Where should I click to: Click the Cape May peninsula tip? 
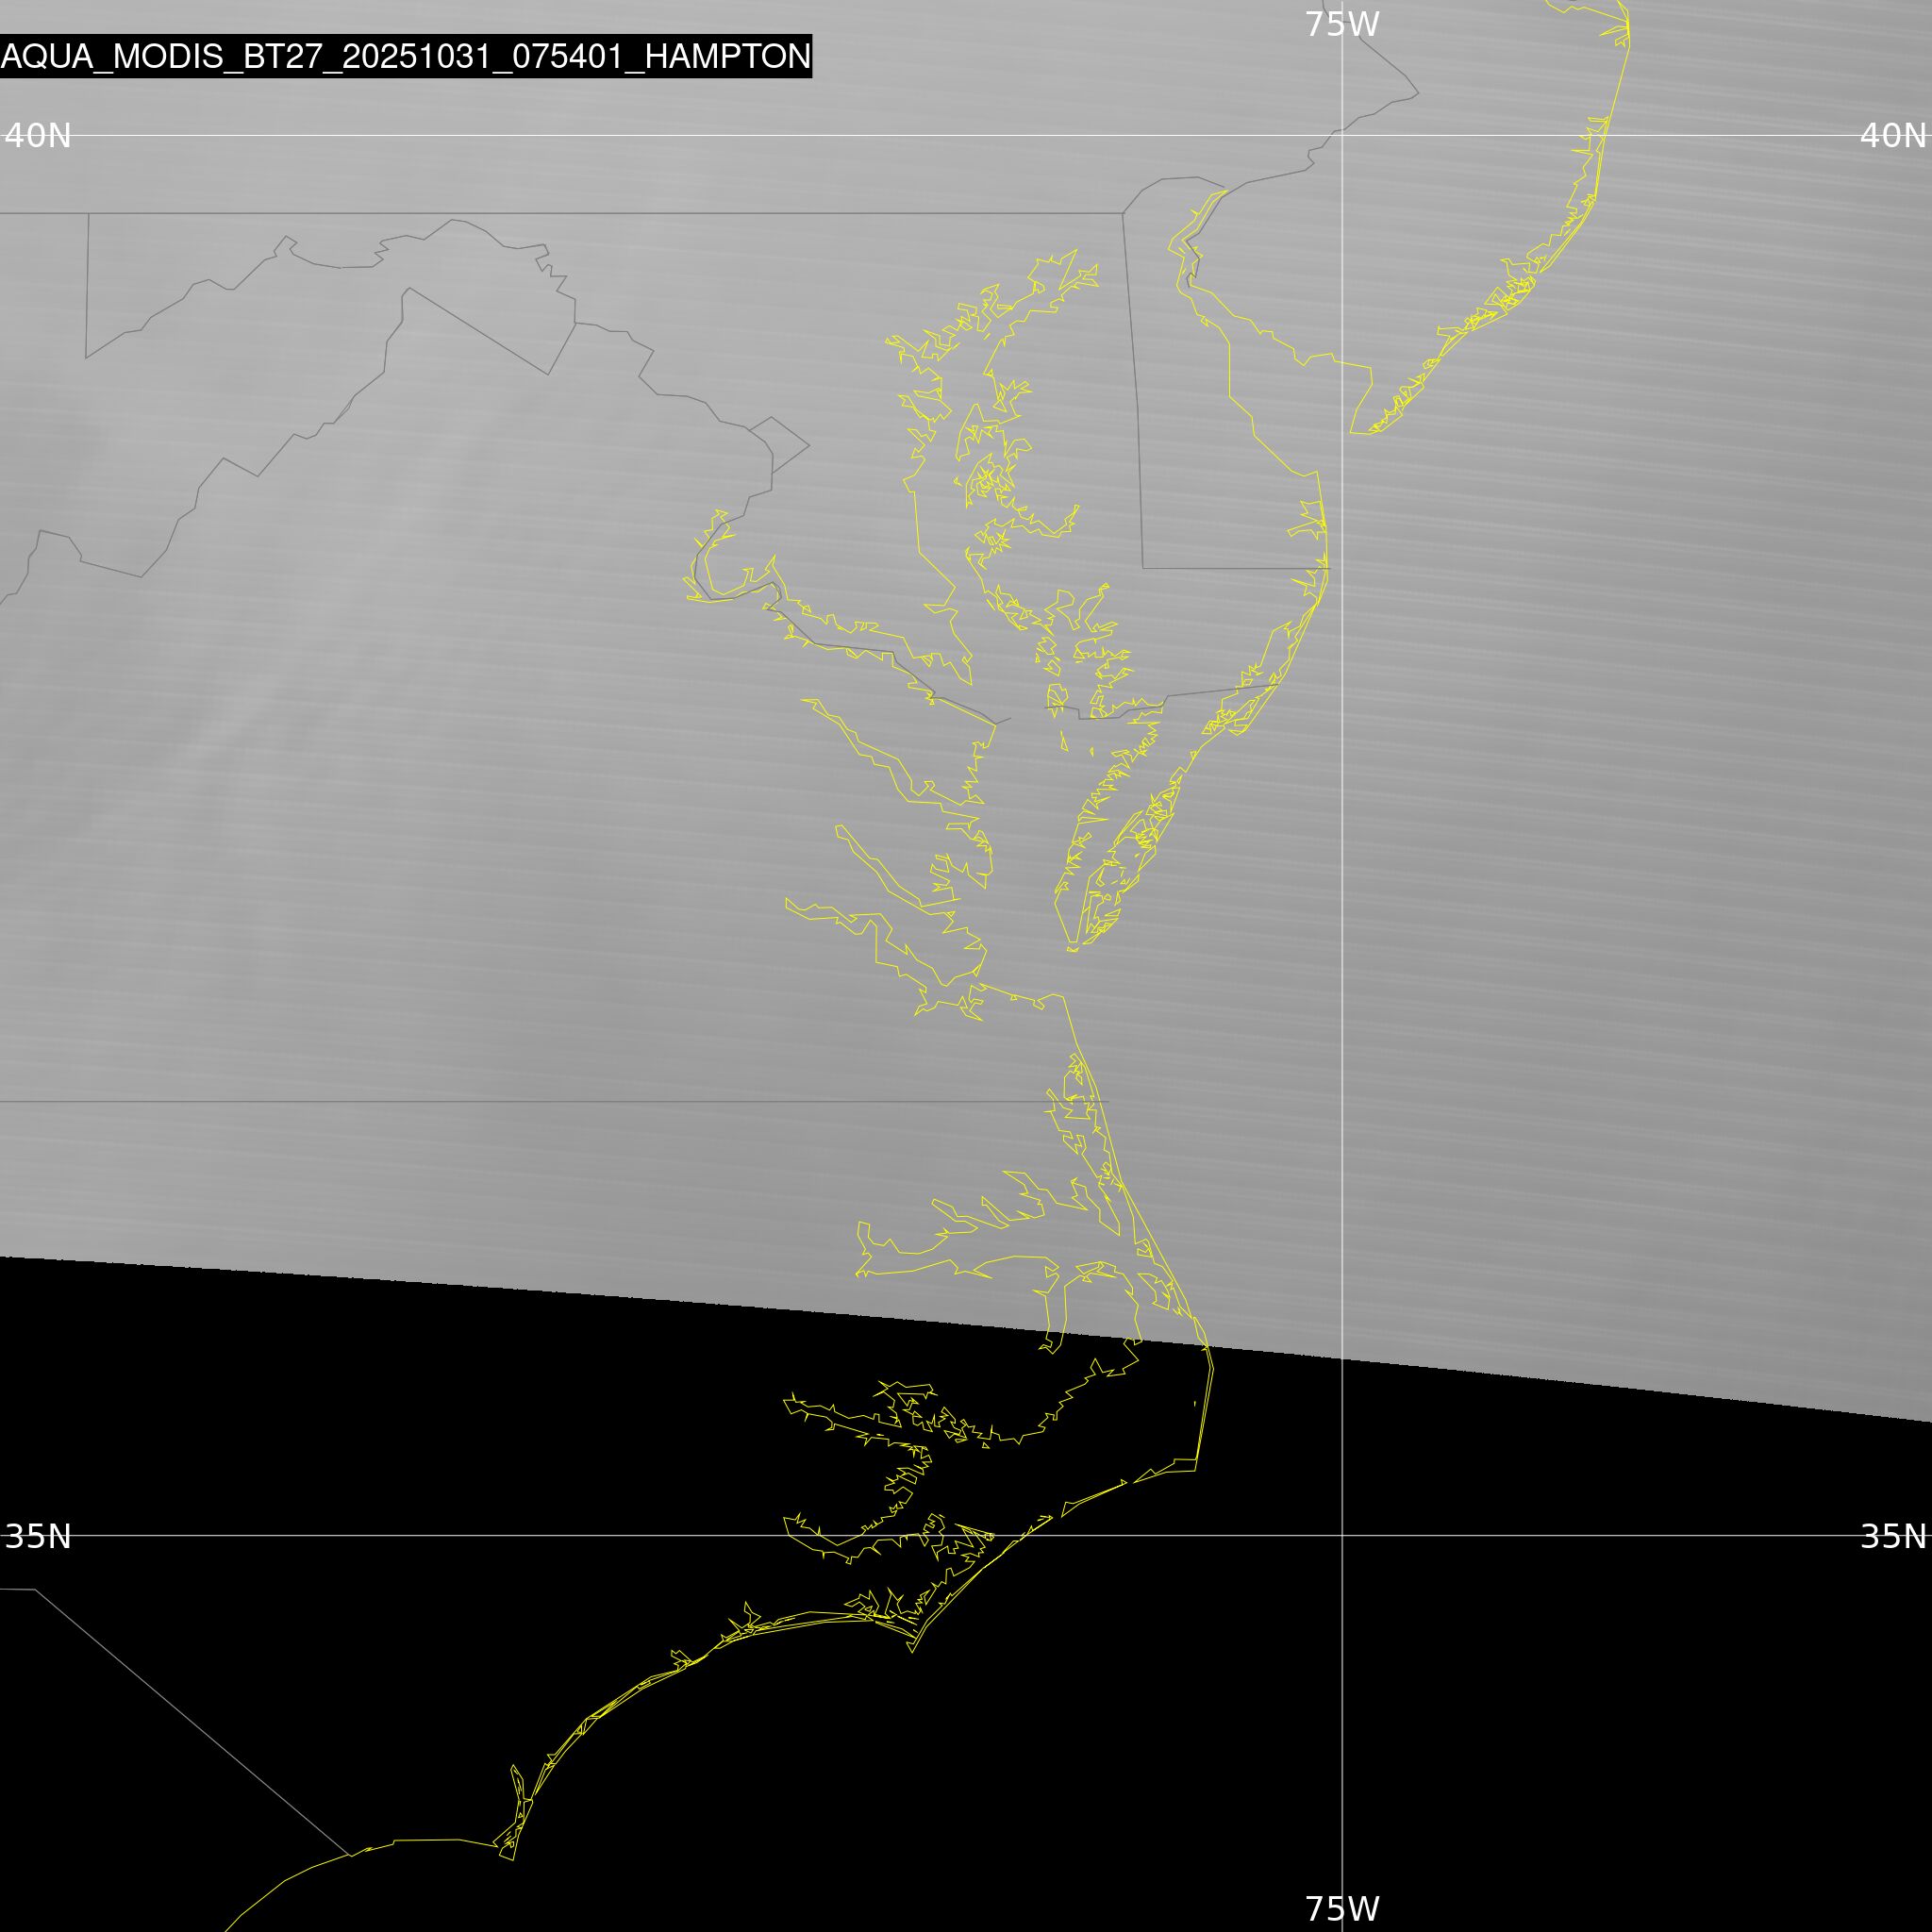(1353, 432)
